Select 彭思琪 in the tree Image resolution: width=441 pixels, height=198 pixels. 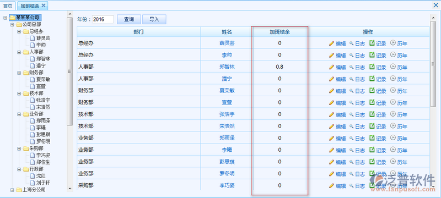pos(44,134)
